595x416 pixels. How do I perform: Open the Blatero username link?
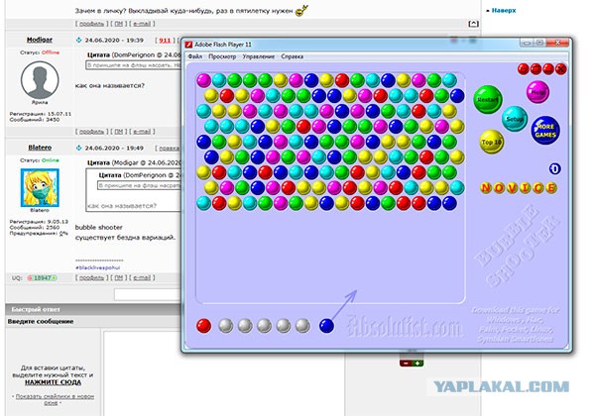40,148
